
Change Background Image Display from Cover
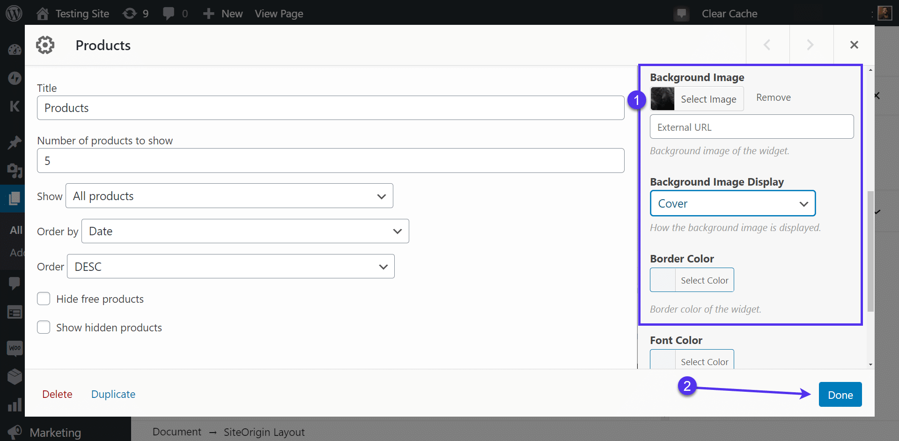[732, 203]
